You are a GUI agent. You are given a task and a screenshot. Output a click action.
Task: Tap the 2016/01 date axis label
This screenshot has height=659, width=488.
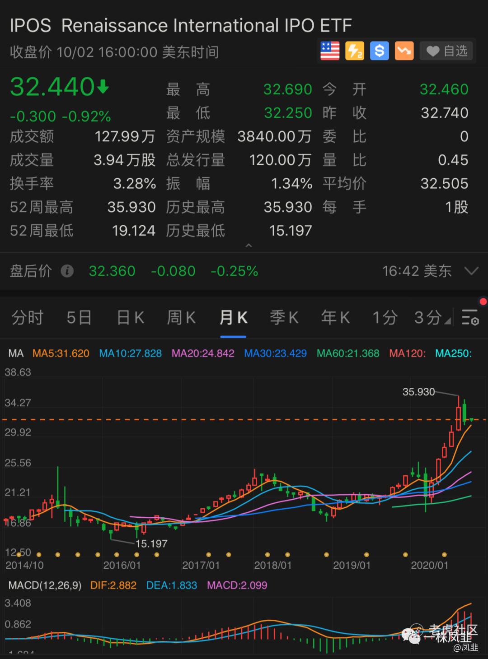click(122, 565)
